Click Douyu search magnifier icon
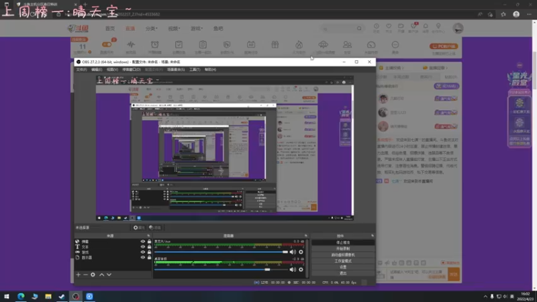Screen dimensions: 537x302 click(x=359, y=29)
